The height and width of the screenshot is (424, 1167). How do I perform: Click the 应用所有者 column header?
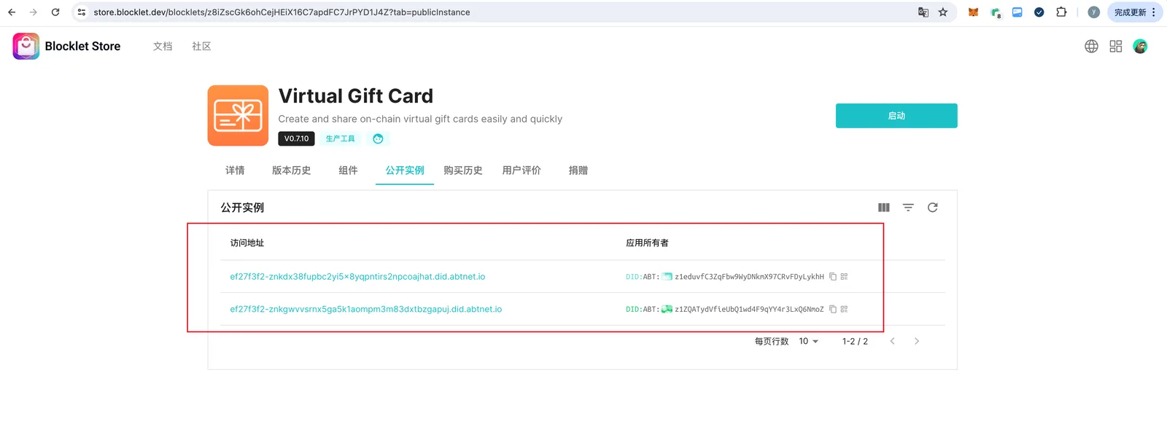[647, 243]
